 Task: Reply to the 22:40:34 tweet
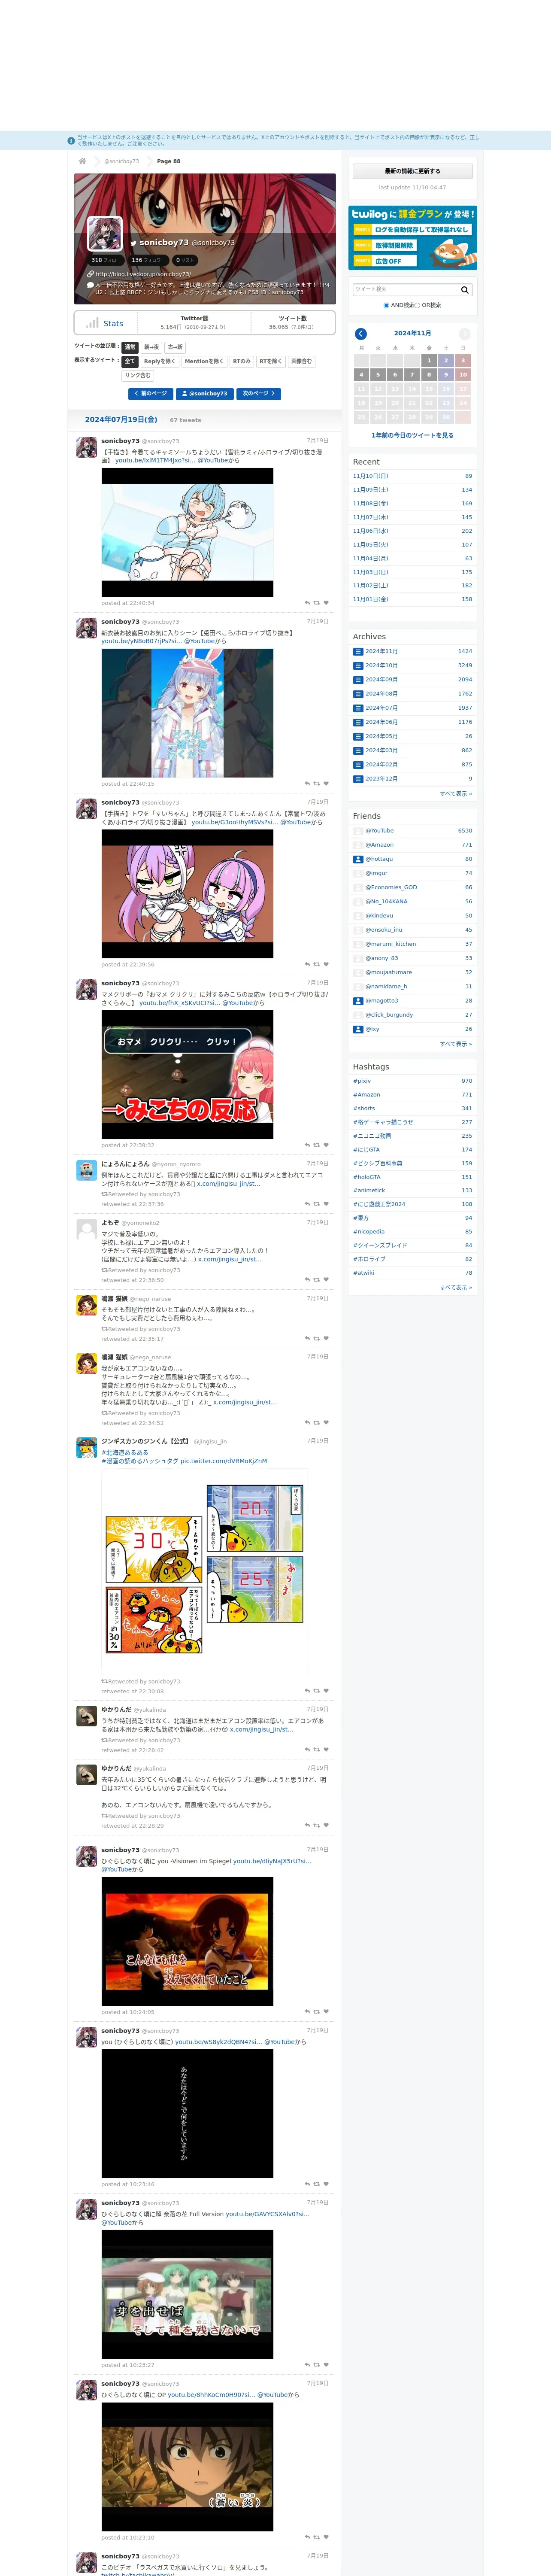point(307,603)
